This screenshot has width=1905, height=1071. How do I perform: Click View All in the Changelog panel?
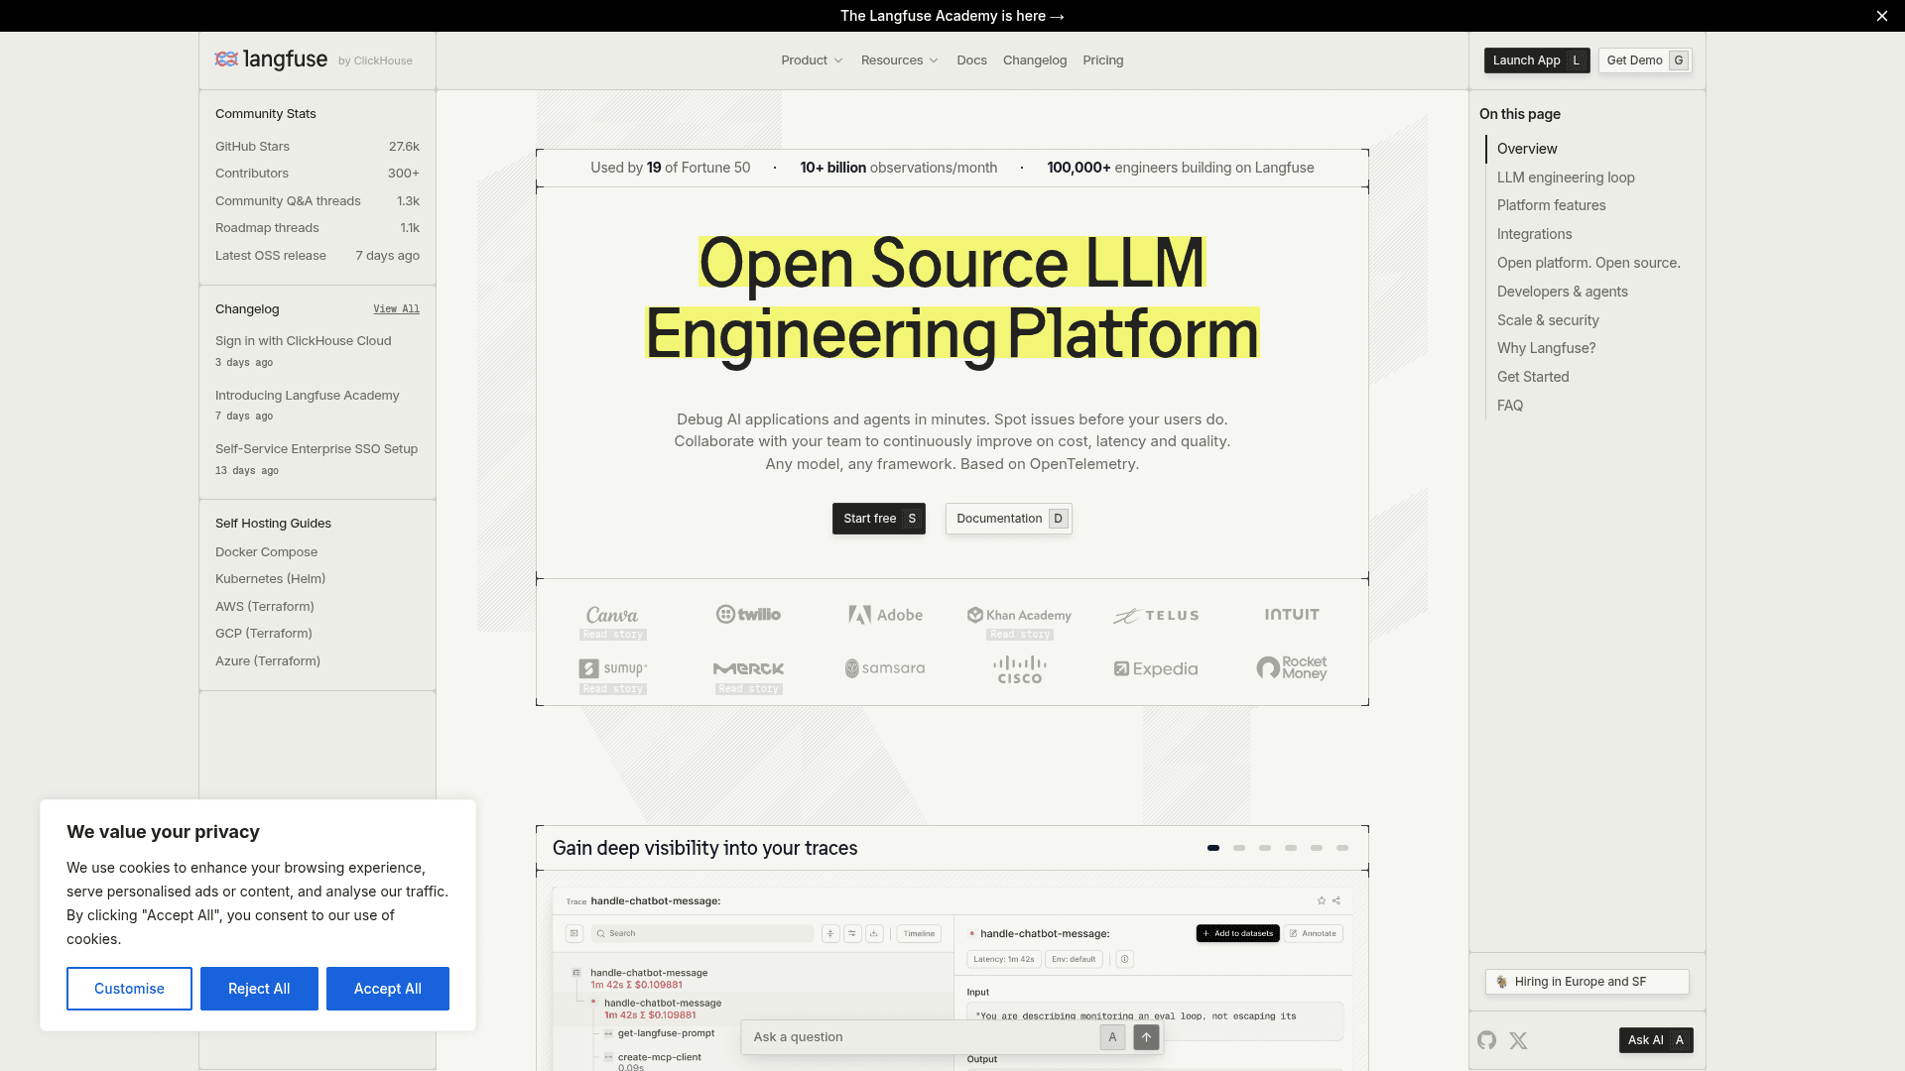[x=396, y=309]
